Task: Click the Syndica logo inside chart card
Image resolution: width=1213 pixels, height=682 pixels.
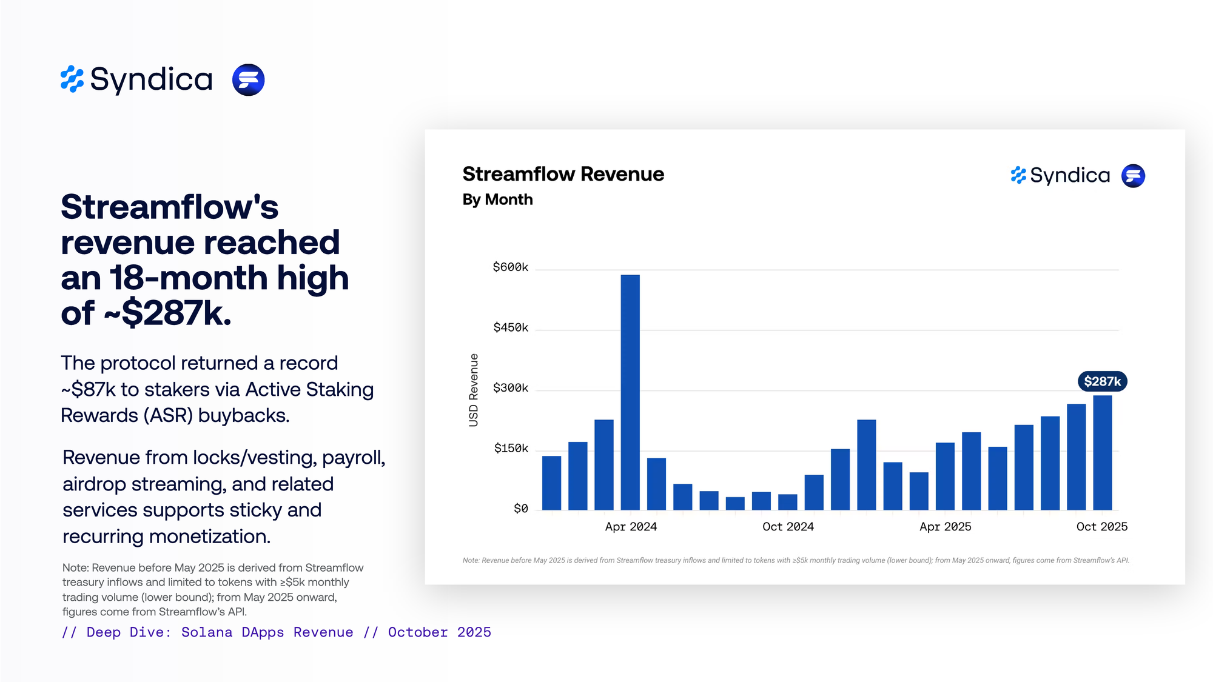Action: pyautogui.click(x=1060, y=176)
